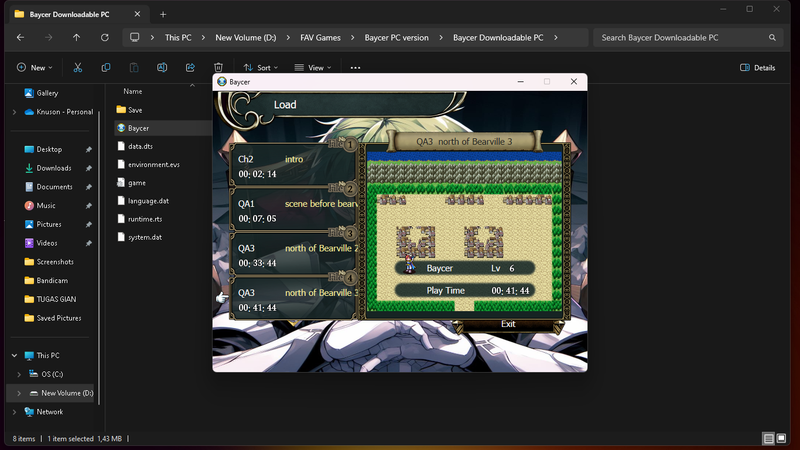
Task: Switch to details list view layout
Action: click(768, 438)
